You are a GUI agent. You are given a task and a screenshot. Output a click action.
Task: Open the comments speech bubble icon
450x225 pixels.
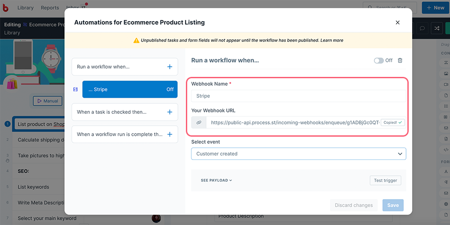tap(422, 29)
